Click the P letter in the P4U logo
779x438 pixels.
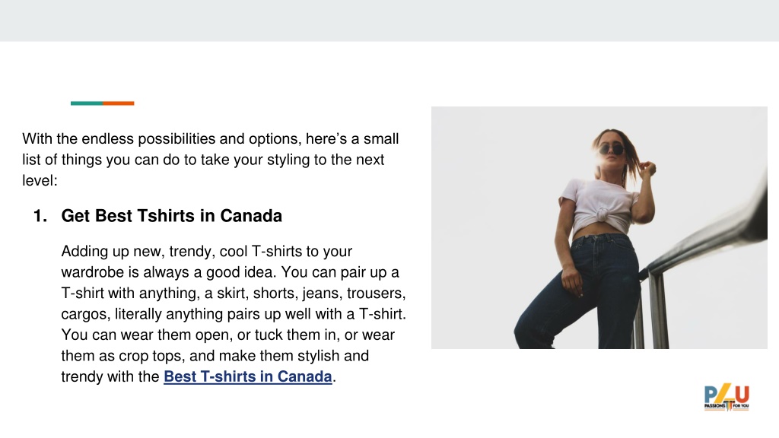click(x=711, y=395)
